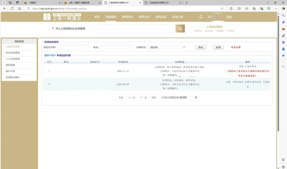Open browser settings and more menu
The height and width of the screenshot is (169, 287).
[x=276, y=8]
